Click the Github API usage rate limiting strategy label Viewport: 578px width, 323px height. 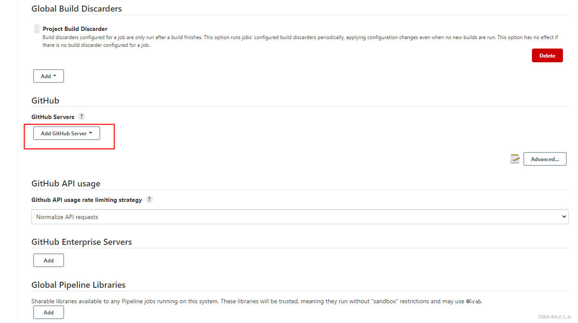(87, 200)
